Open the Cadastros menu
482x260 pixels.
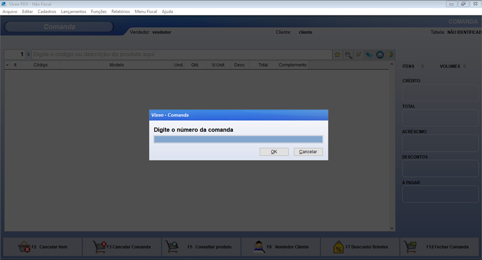pyautogui.click(x=47, y=11)
